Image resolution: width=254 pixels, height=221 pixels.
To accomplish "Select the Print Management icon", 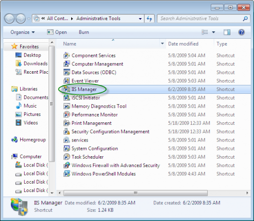I will coord(66,123).
